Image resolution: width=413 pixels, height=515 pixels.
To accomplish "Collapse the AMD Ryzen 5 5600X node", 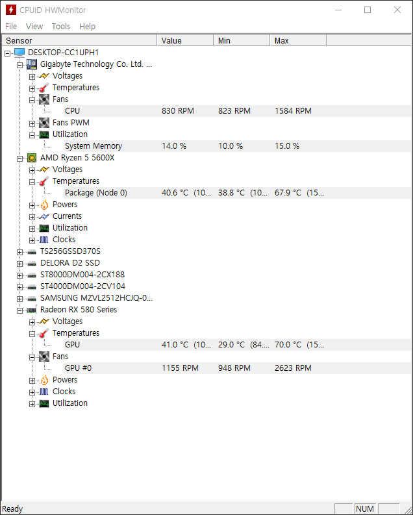I will tap(19, 158).
